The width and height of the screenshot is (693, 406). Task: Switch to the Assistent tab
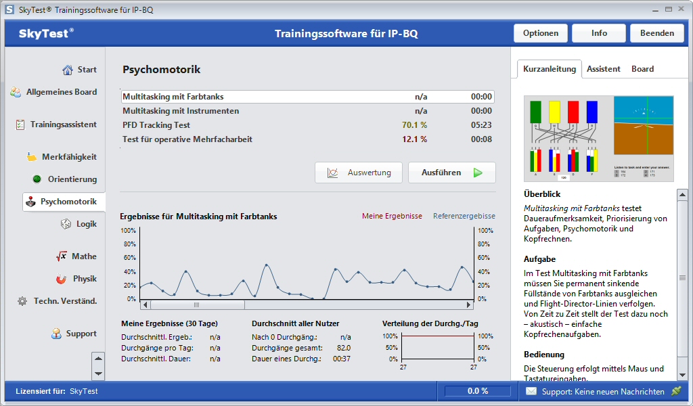(603, 69)
